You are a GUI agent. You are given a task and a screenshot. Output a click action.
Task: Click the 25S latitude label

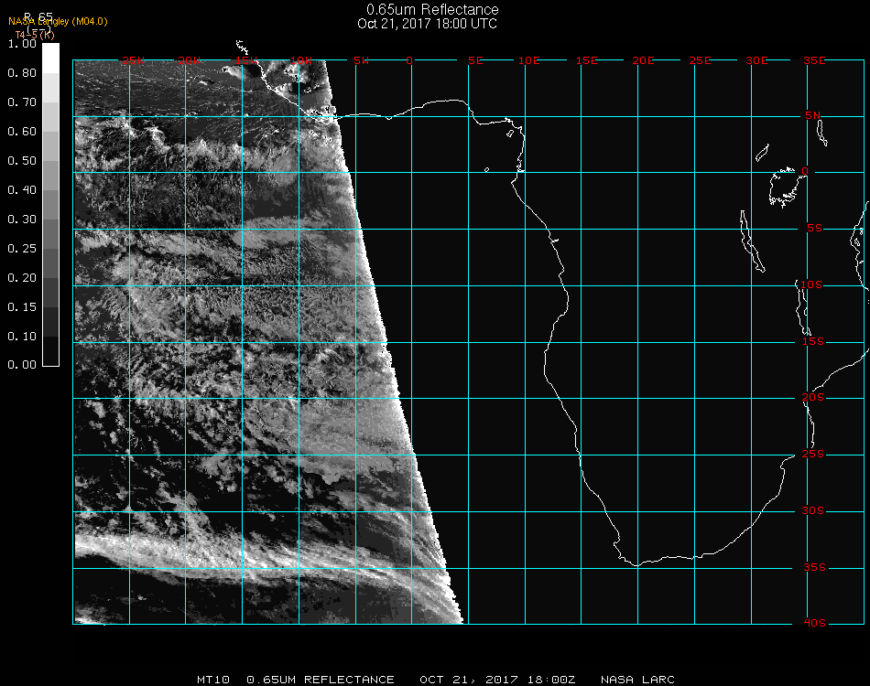(x=813, y=454)
